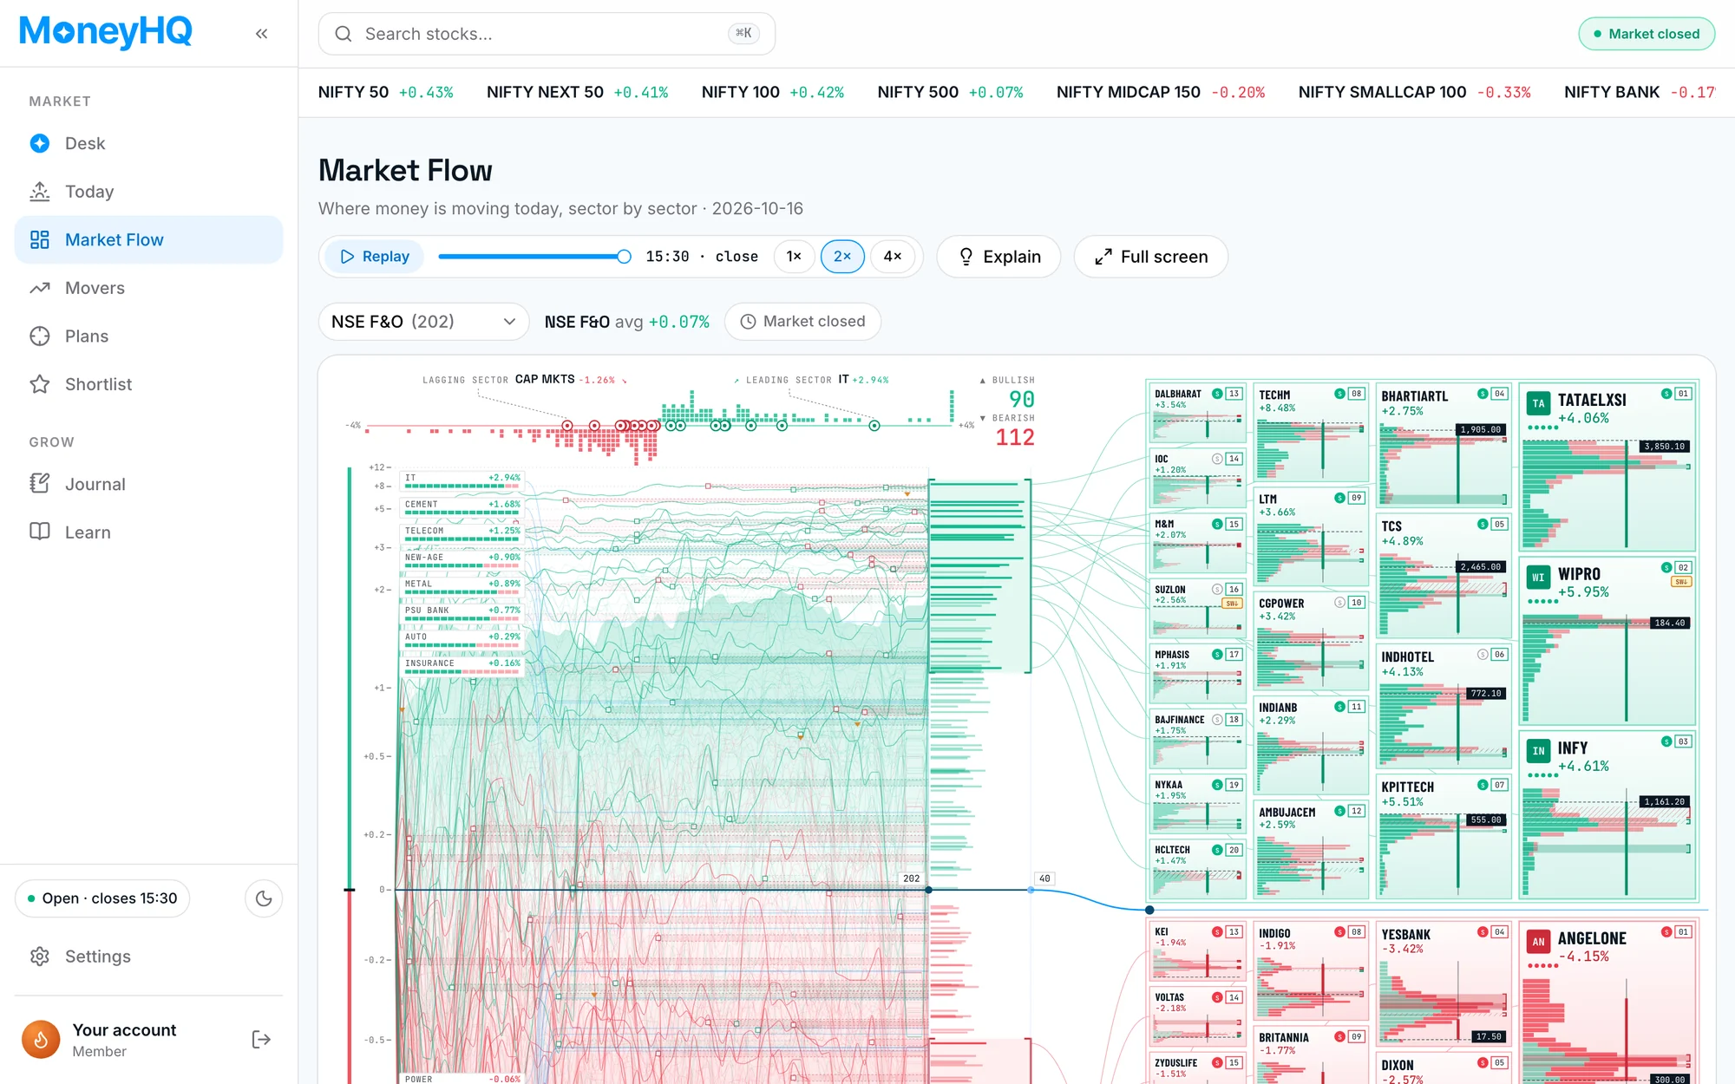Click the WI badge icon on WIPRO
Image resolution: width=1735 pixels, height=1084 pixels.
1538,578
